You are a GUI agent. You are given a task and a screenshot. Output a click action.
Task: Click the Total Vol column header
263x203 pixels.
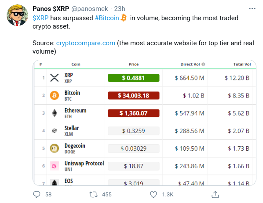tap(242, 64)
